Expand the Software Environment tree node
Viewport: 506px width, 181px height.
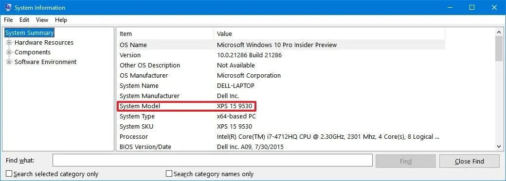click(x=9, y=62)
